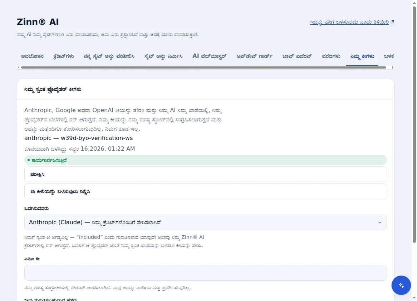Viewport: 417px width, 301px height.
Task: Open the floating AI sparkle assistant button
Action: point(401,285)
